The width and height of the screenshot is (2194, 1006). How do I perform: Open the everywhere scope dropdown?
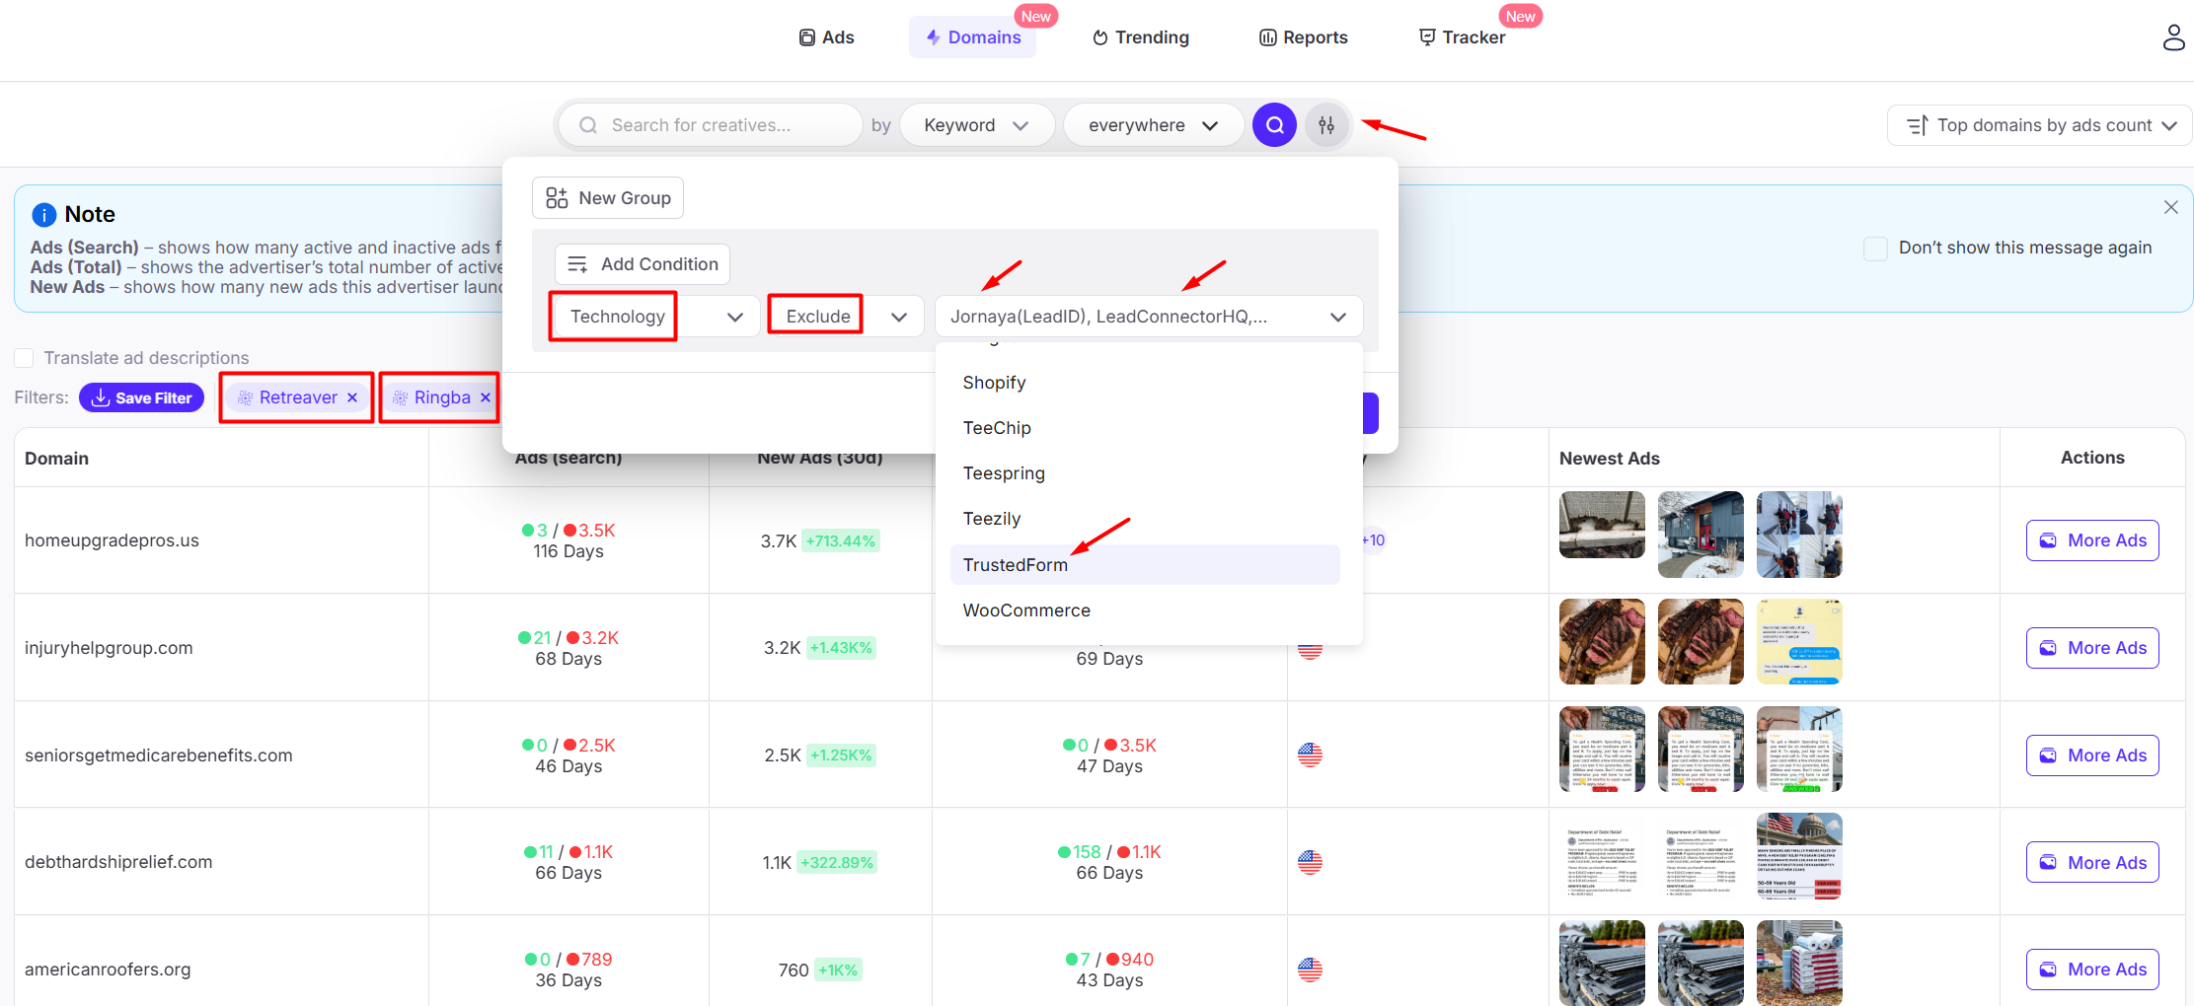click(1152, 125)
